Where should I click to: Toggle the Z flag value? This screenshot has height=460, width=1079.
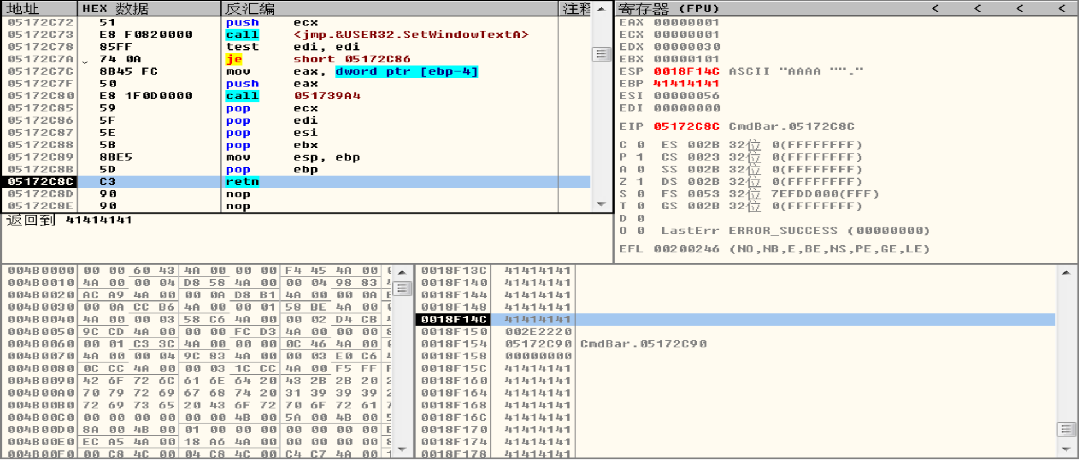point(640,181)
